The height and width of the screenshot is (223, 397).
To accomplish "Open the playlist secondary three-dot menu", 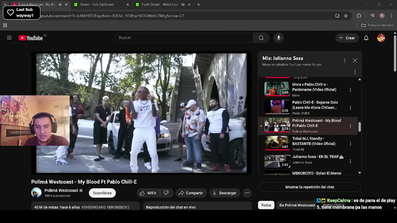I will pyautogui.click(x=355, y=72).
